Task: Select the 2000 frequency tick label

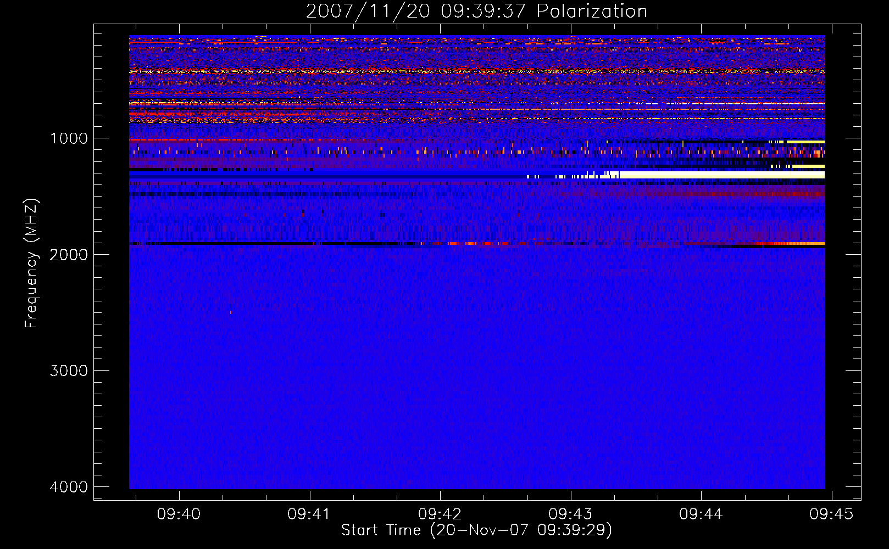Action: (69, 255)
